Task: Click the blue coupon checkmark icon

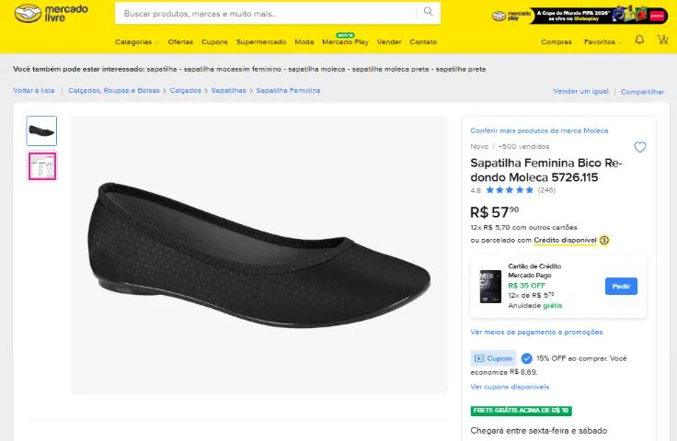Action: point(526,358)
